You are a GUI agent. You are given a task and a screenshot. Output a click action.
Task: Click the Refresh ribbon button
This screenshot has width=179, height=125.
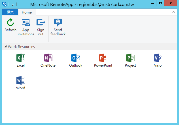click(x=10, y=25)
